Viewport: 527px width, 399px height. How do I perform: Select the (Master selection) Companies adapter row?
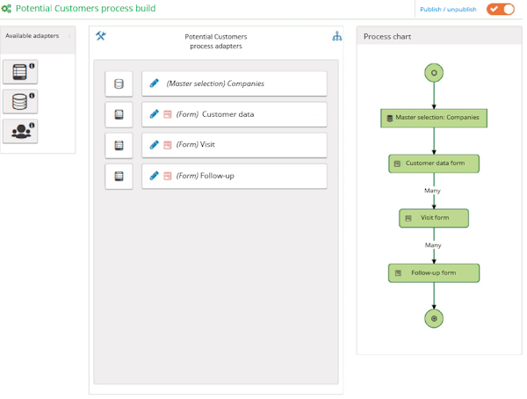[235, 83]
